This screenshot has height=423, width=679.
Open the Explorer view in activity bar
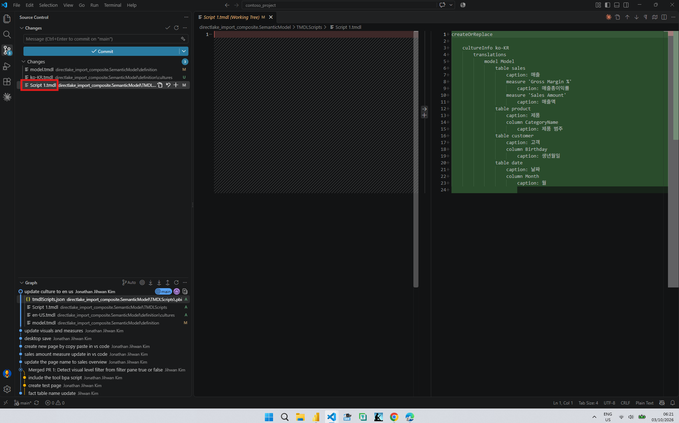tap(7, 18)
